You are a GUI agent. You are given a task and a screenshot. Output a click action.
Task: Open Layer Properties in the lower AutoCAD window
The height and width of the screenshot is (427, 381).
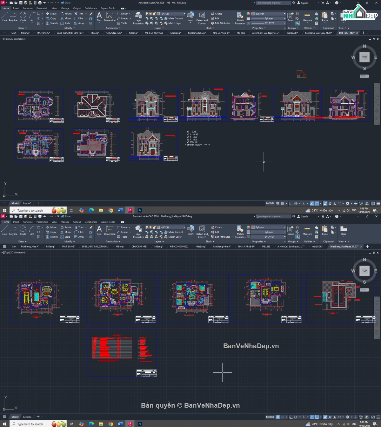click(138, 231)
